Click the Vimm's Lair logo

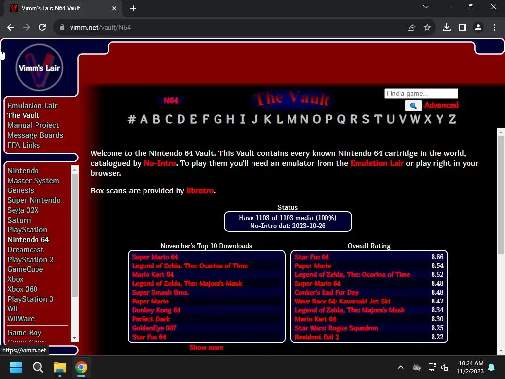[39, 68]
